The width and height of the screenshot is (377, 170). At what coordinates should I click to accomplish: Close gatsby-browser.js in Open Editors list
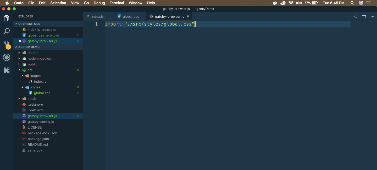pos(20,41)
